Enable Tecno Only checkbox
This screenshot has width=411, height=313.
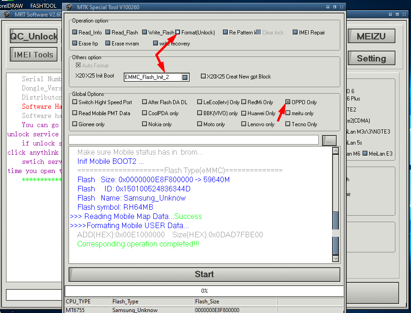click(288, 124)
